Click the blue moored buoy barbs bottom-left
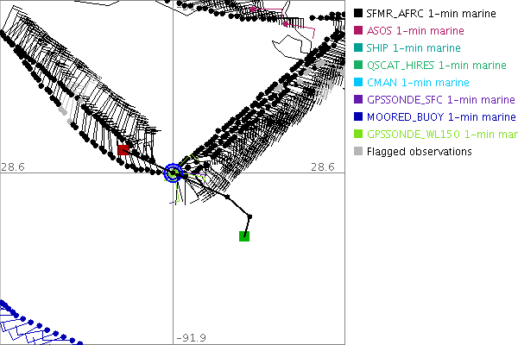 (x=26, y=319)
